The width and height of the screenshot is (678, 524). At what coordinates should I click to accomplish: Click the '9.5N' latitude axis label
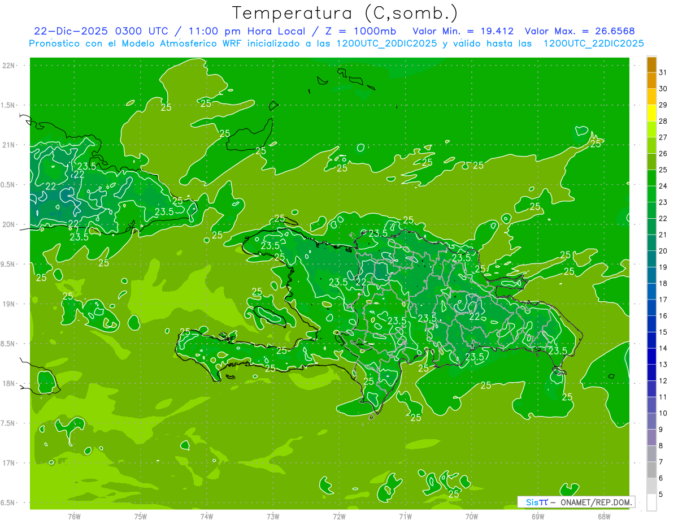click(8, 264)
